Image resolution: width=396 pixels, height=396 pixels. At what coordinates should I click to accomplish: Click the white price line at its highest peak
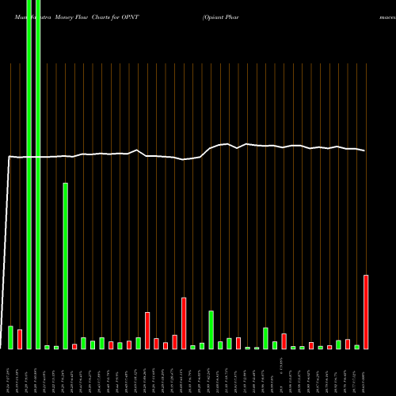tap(246, 144)
